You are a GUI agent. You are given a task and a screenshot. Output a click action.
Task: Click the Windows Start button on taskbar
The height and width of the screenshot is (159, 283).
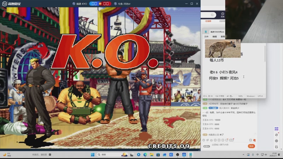93,155
